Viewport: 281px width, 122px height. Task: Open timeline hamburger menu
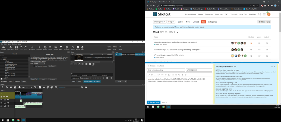click(x=2, y=87)
